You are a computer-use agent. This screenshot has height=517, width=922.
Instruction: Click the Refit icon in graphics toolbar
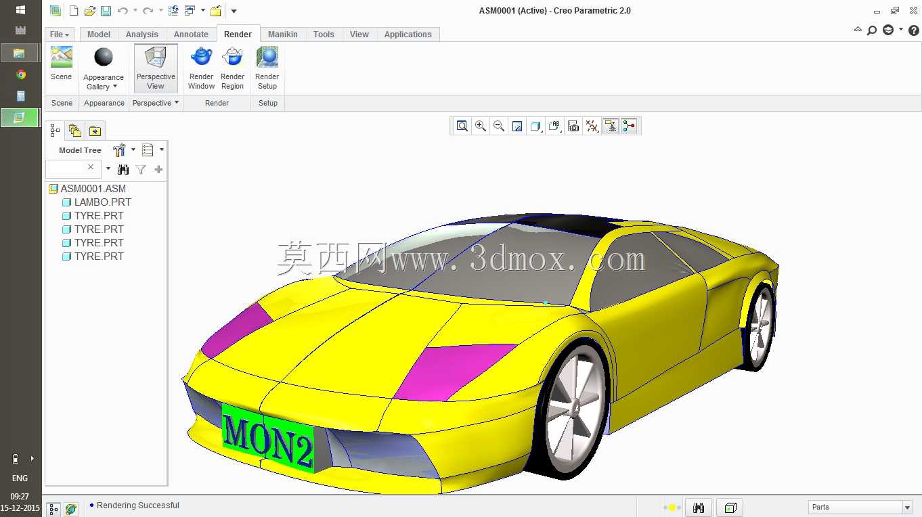coord(462,126)
